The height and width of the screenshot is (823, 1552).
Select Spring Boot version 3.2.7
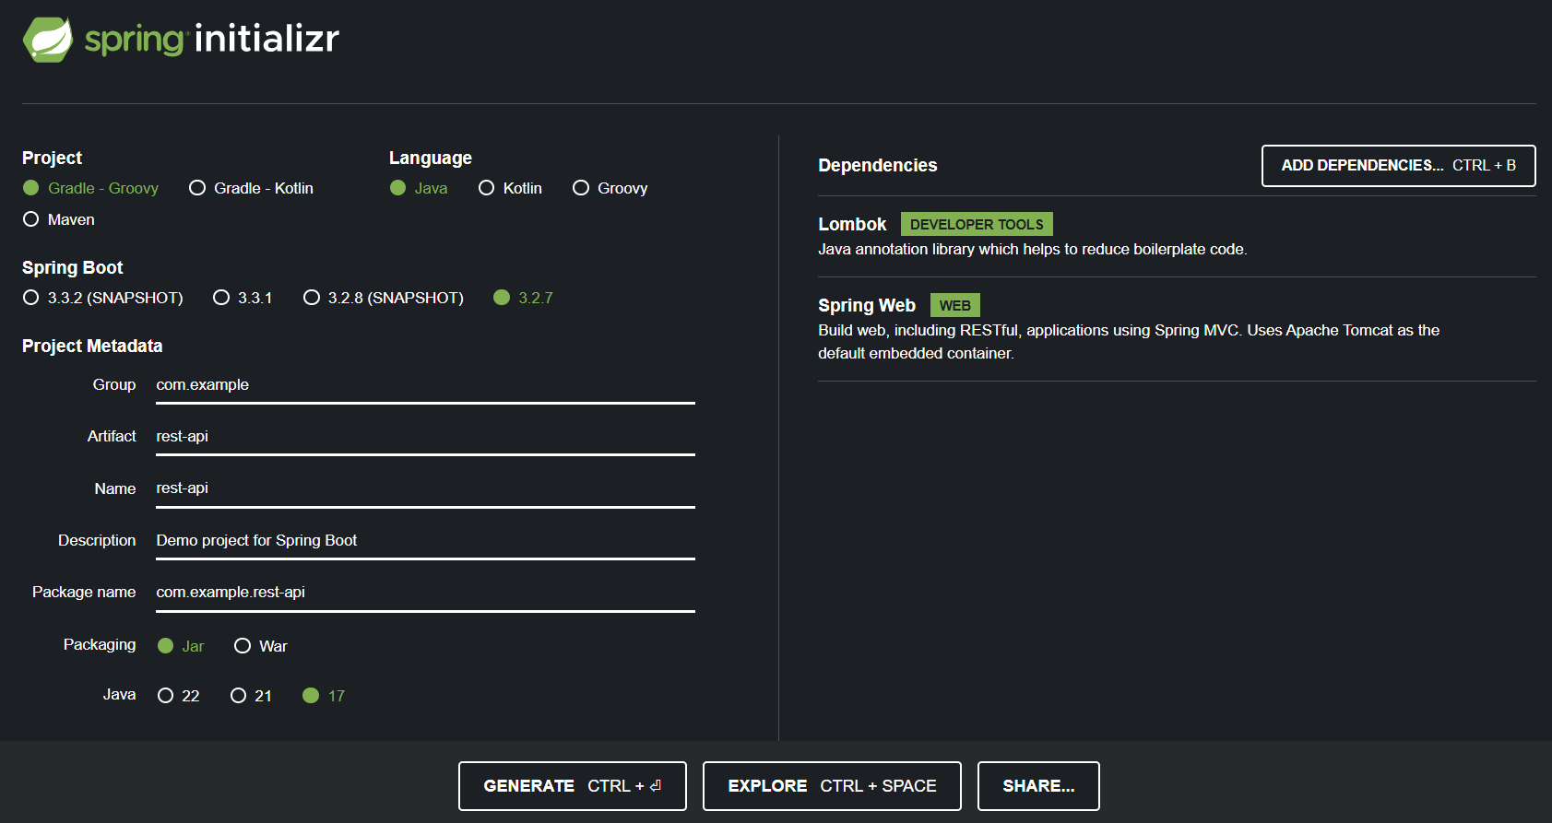coord(523,298)
